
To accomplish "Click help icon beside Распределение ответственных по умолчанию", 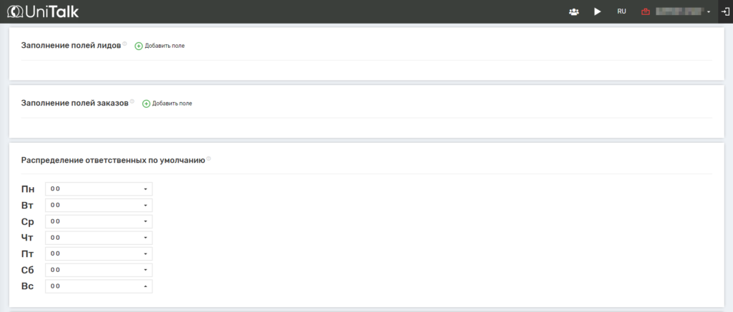I will point(208,158).
